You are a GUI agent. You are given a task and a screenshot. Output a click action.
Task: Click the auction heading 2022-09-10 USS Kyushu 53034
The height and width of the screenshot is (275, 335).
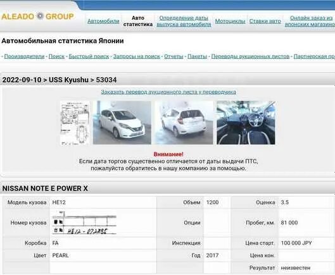[60, 80]
